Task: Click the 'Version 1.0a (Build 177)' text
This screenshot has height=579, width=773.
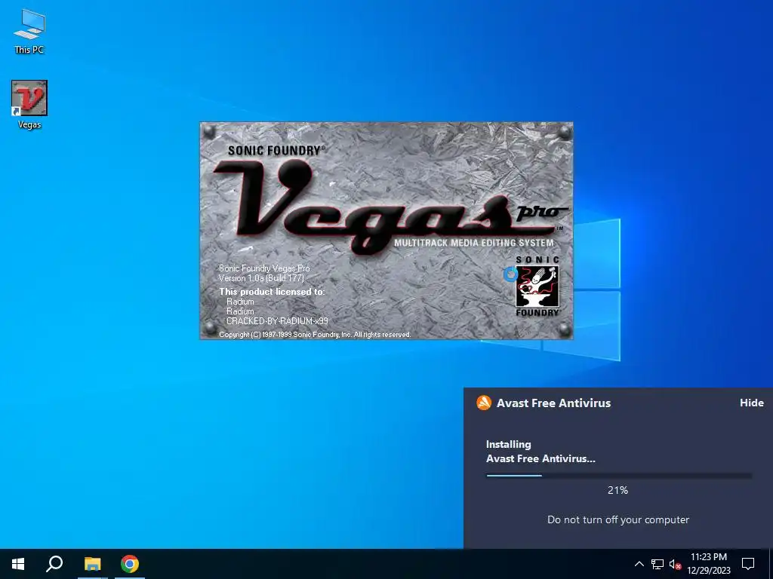Action: pyautogui.click(x=261, y=278)
